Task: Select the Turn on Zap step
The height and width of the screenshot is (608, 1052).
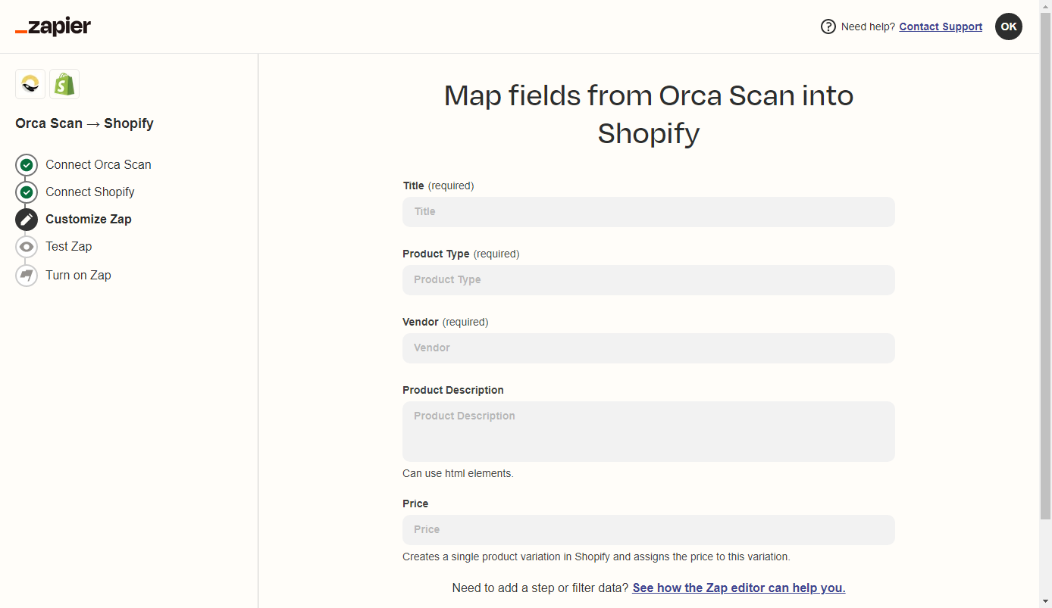Action: click(x=78, y=276)
